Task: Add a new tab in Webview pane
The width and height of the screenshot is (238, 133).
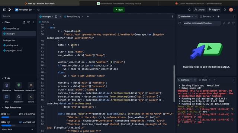Action: [218, 16]
